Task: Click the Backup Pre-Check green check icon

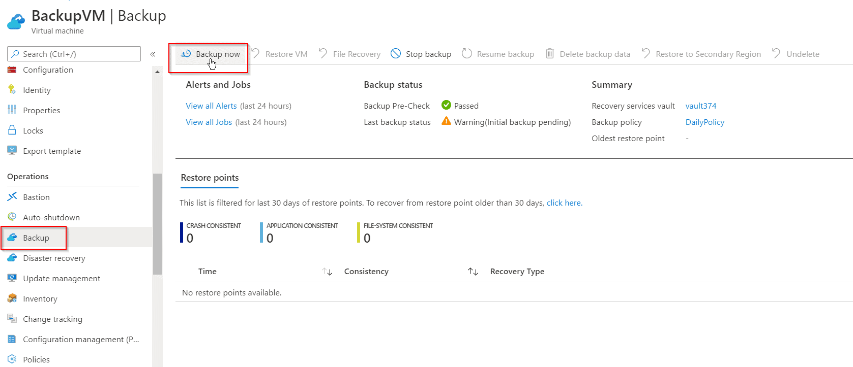Action: (x=446, y=105)
